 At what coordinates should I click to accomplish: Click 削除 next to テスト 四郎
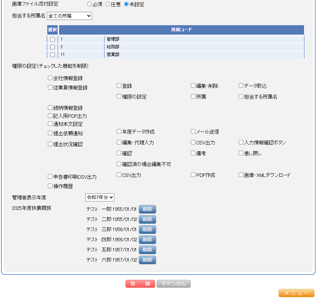point(147,240)
